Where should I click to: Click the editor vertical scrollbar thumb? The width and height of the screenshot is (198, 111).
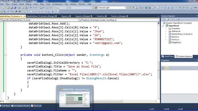[159, 70]
